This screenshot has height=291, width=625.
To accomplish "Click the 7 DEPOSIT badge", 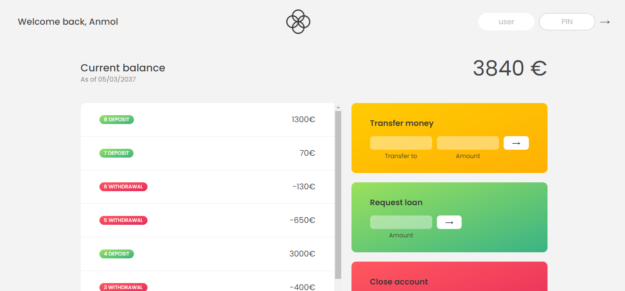I will [x=116, y=153].
